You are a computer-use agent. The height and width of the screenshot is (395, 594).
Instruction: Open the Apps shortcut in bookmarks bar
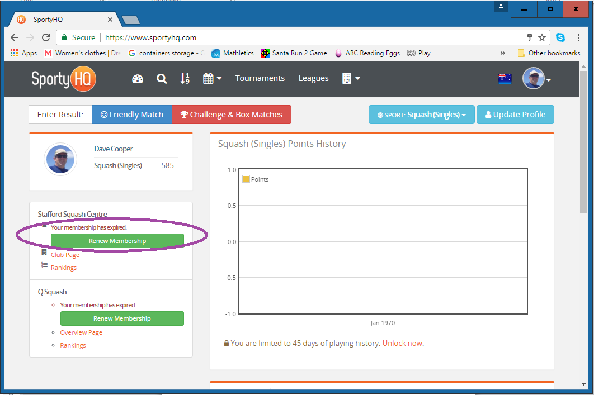pyautogui.click(x=23, y=53)
